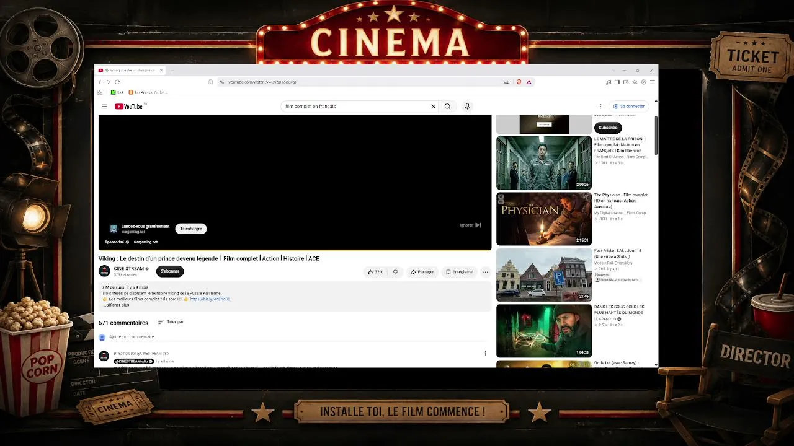794x446 pixels.
Task: Open the CINE STREAM channel name
Action: [x=129, y=269]
